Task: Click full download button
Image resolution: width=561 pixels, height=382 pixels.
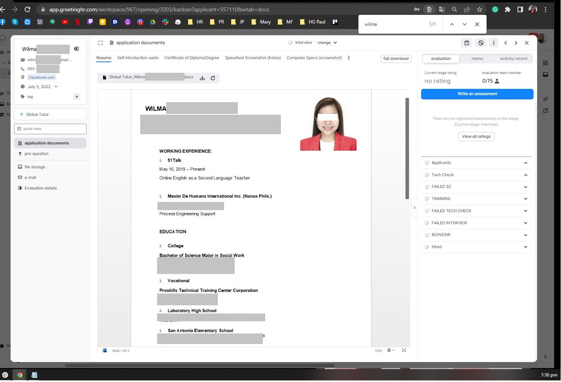Action: coord(396,59)
